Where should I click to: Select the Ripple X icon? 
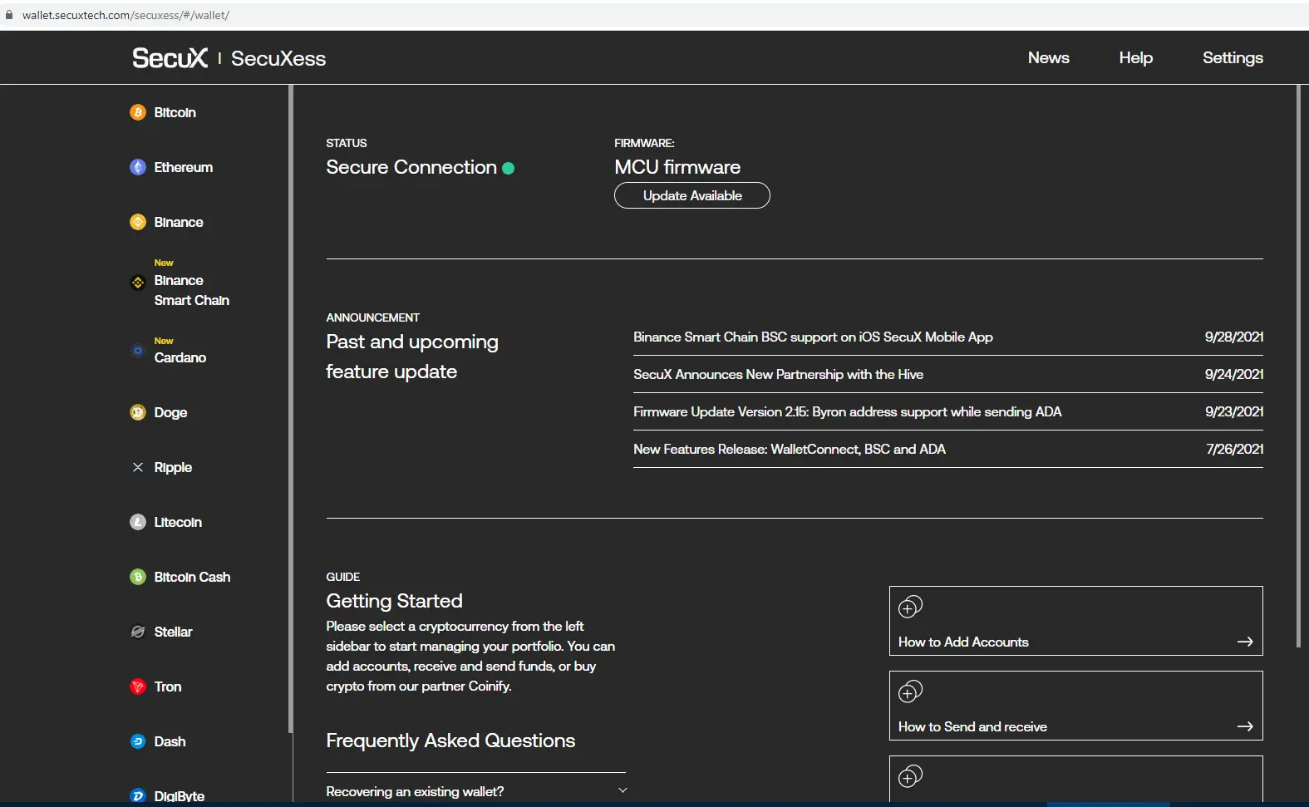coord(138,467)
